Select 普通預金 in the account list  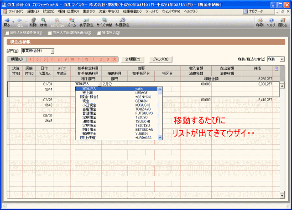(x=117, y=113)
